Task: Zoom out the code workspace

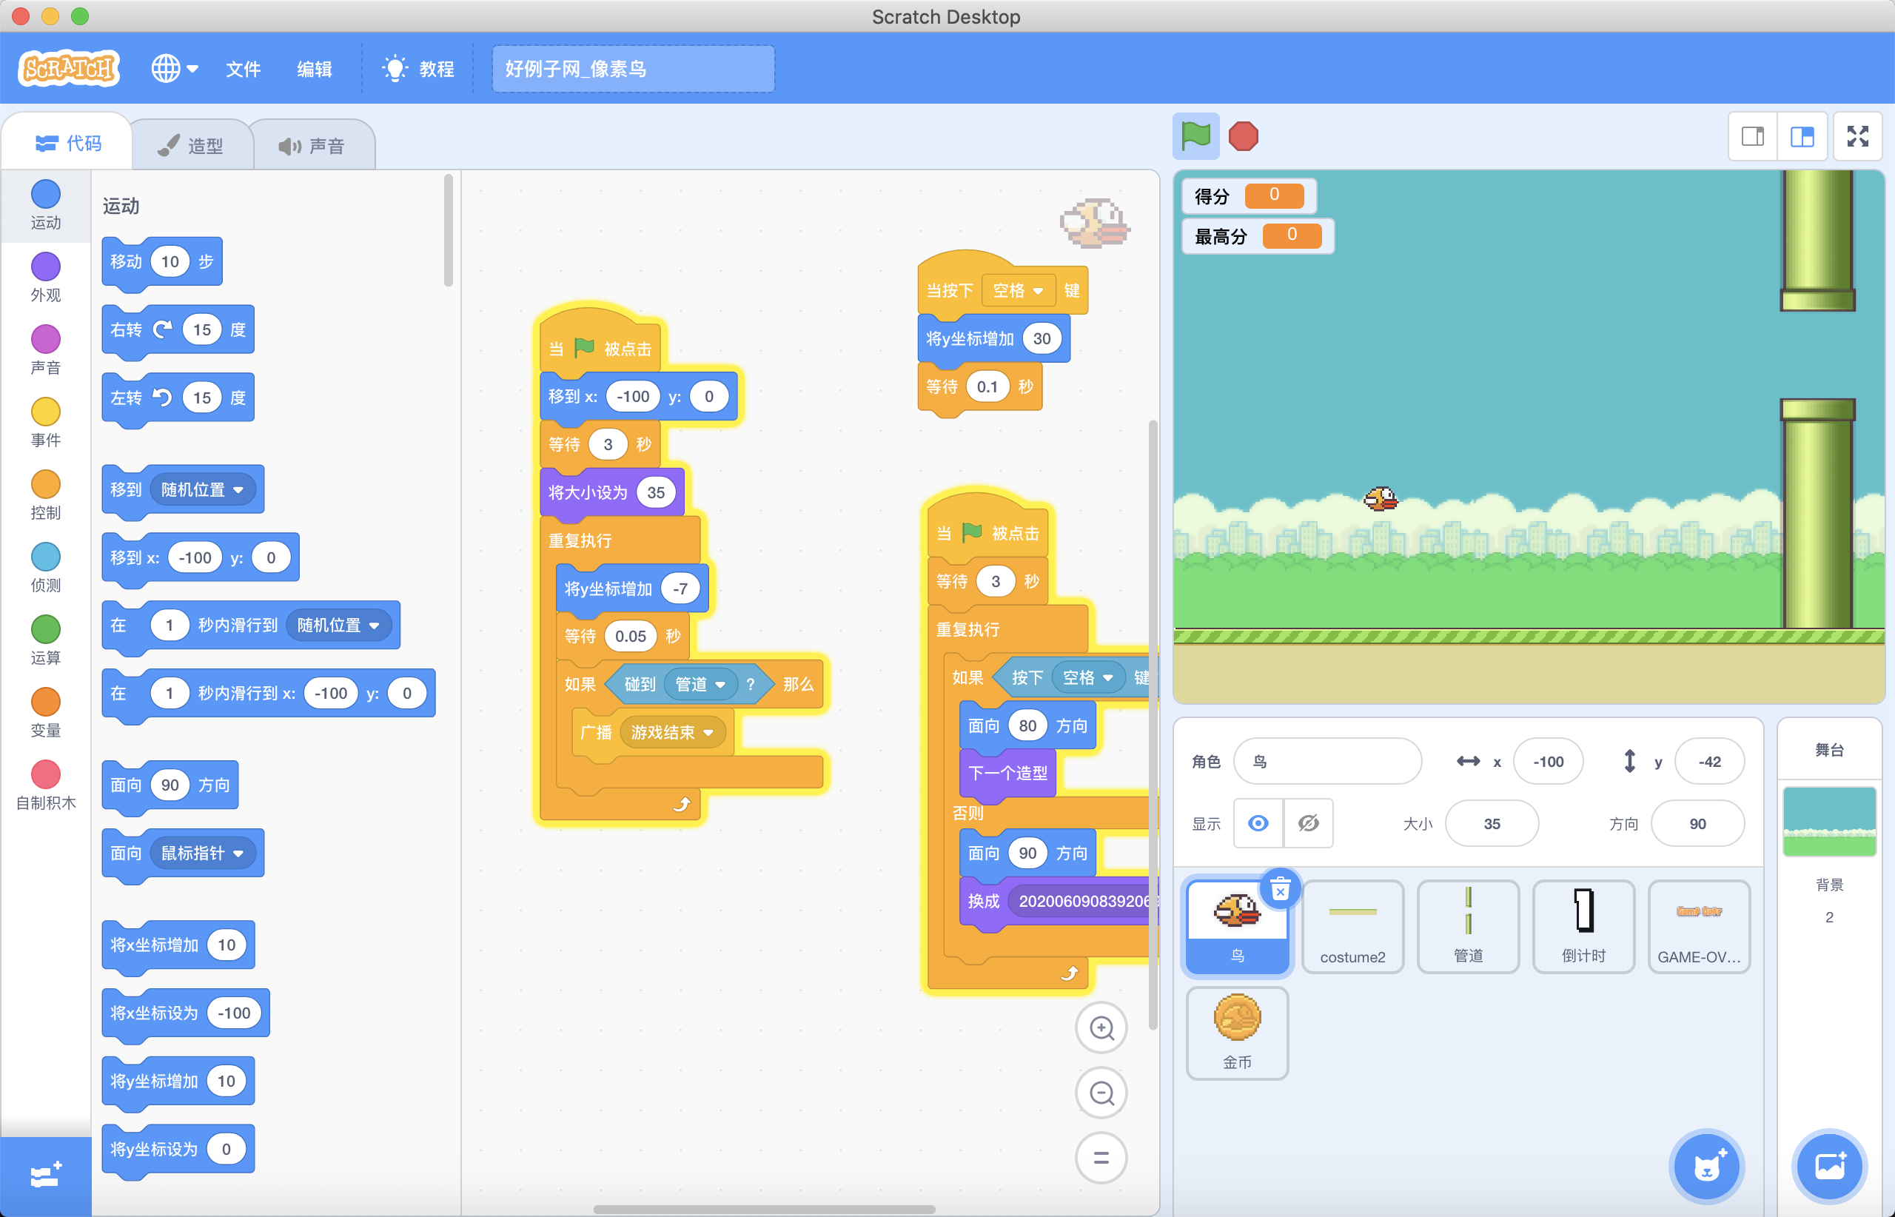Action: click(1101, 1093)
